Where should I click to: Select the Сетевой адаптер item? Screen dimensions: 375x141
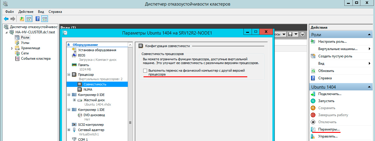[x=91, y=130]
